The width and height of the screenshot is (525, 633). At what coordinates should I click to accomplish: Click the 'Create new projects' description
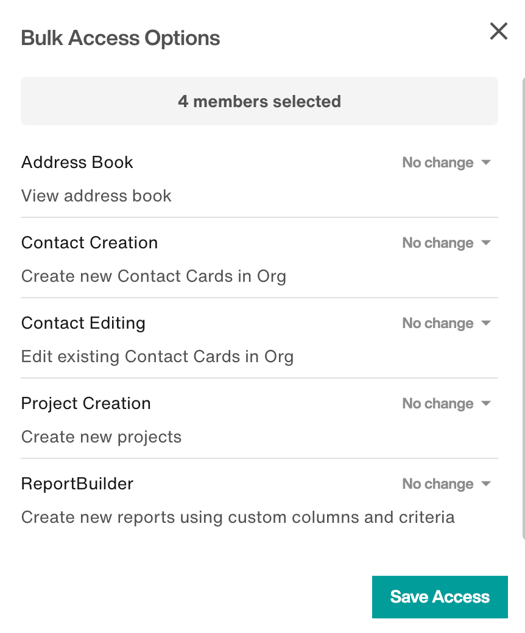tap(101, 437)
